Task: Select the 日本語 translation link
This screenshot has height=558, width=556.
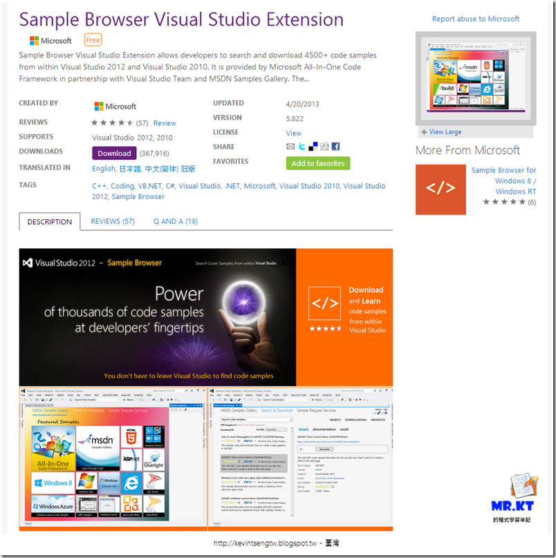Action: coord(129,169)
